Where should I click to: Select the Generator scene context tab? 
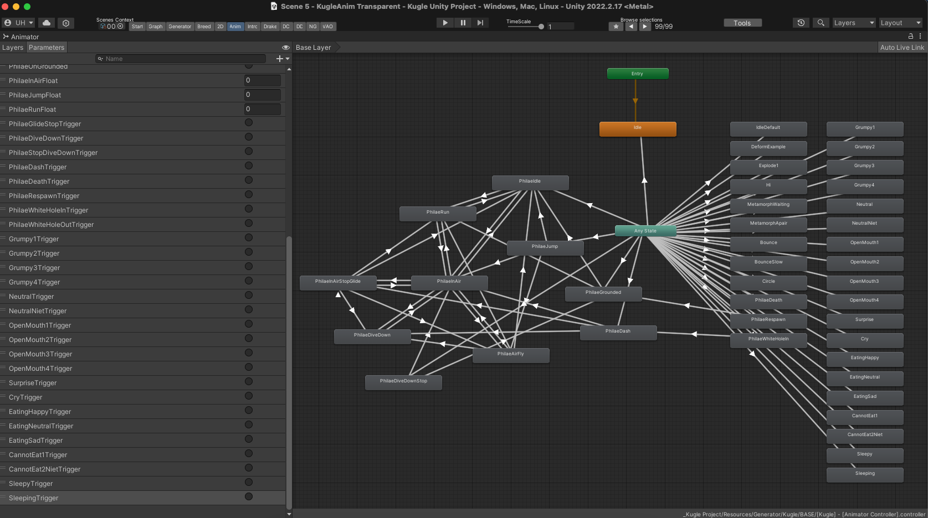coord(180,27)
